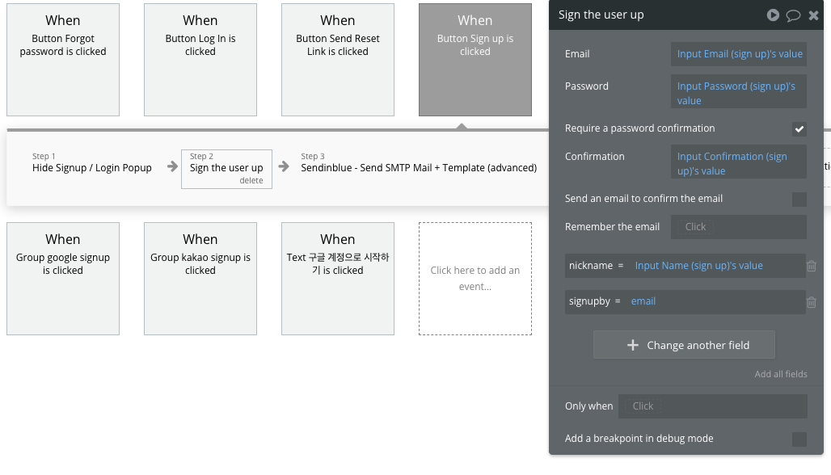Open the comment bubble icon in panel header

click(x=793, y=15)
